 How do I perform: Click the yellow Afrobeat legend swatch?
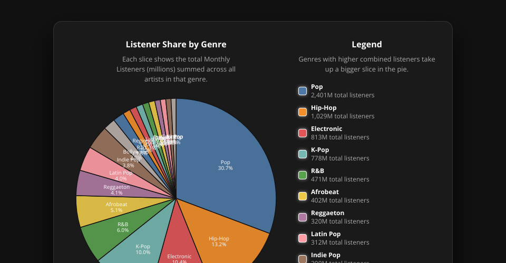(303, 196)
